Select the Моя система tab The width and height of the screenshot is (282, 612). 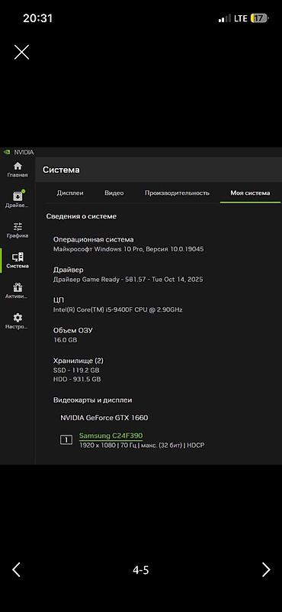click(x=250, y=193)
